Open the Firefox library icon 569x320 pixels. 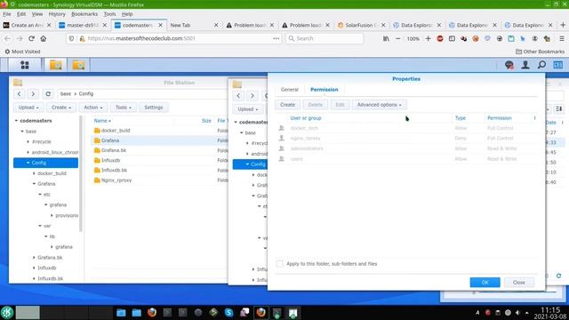pos(386,38)
